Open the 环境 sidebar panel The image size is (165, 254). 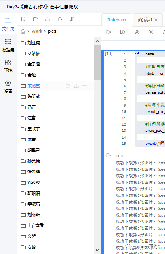pyautogui.click(x=8, y=66)
